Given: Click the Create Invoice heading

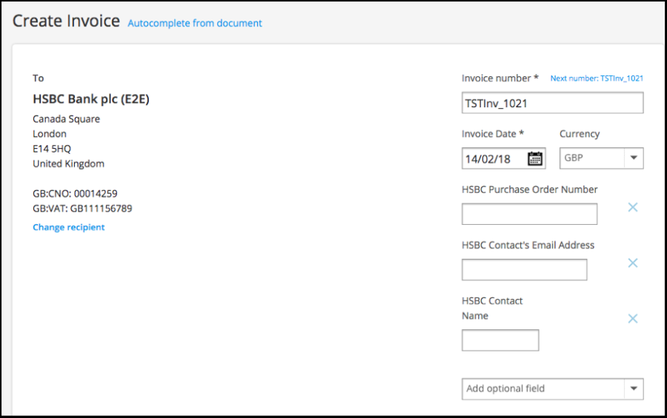Looking at the screenshot, I should [66, 21].
